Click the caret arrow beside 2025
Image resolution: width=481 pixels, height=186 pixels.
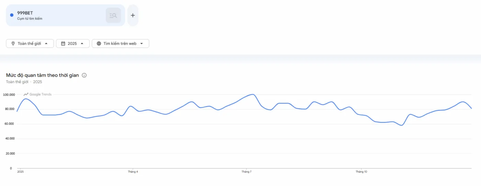(82, 44)
